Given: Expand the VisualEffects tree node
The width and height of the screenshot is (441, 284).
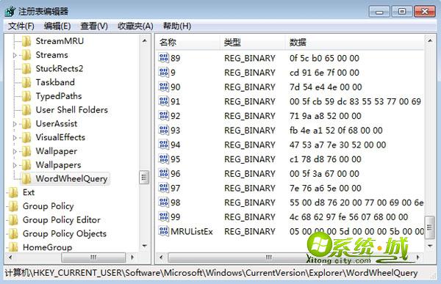Looking at the screenshot, I should (15, 138).
